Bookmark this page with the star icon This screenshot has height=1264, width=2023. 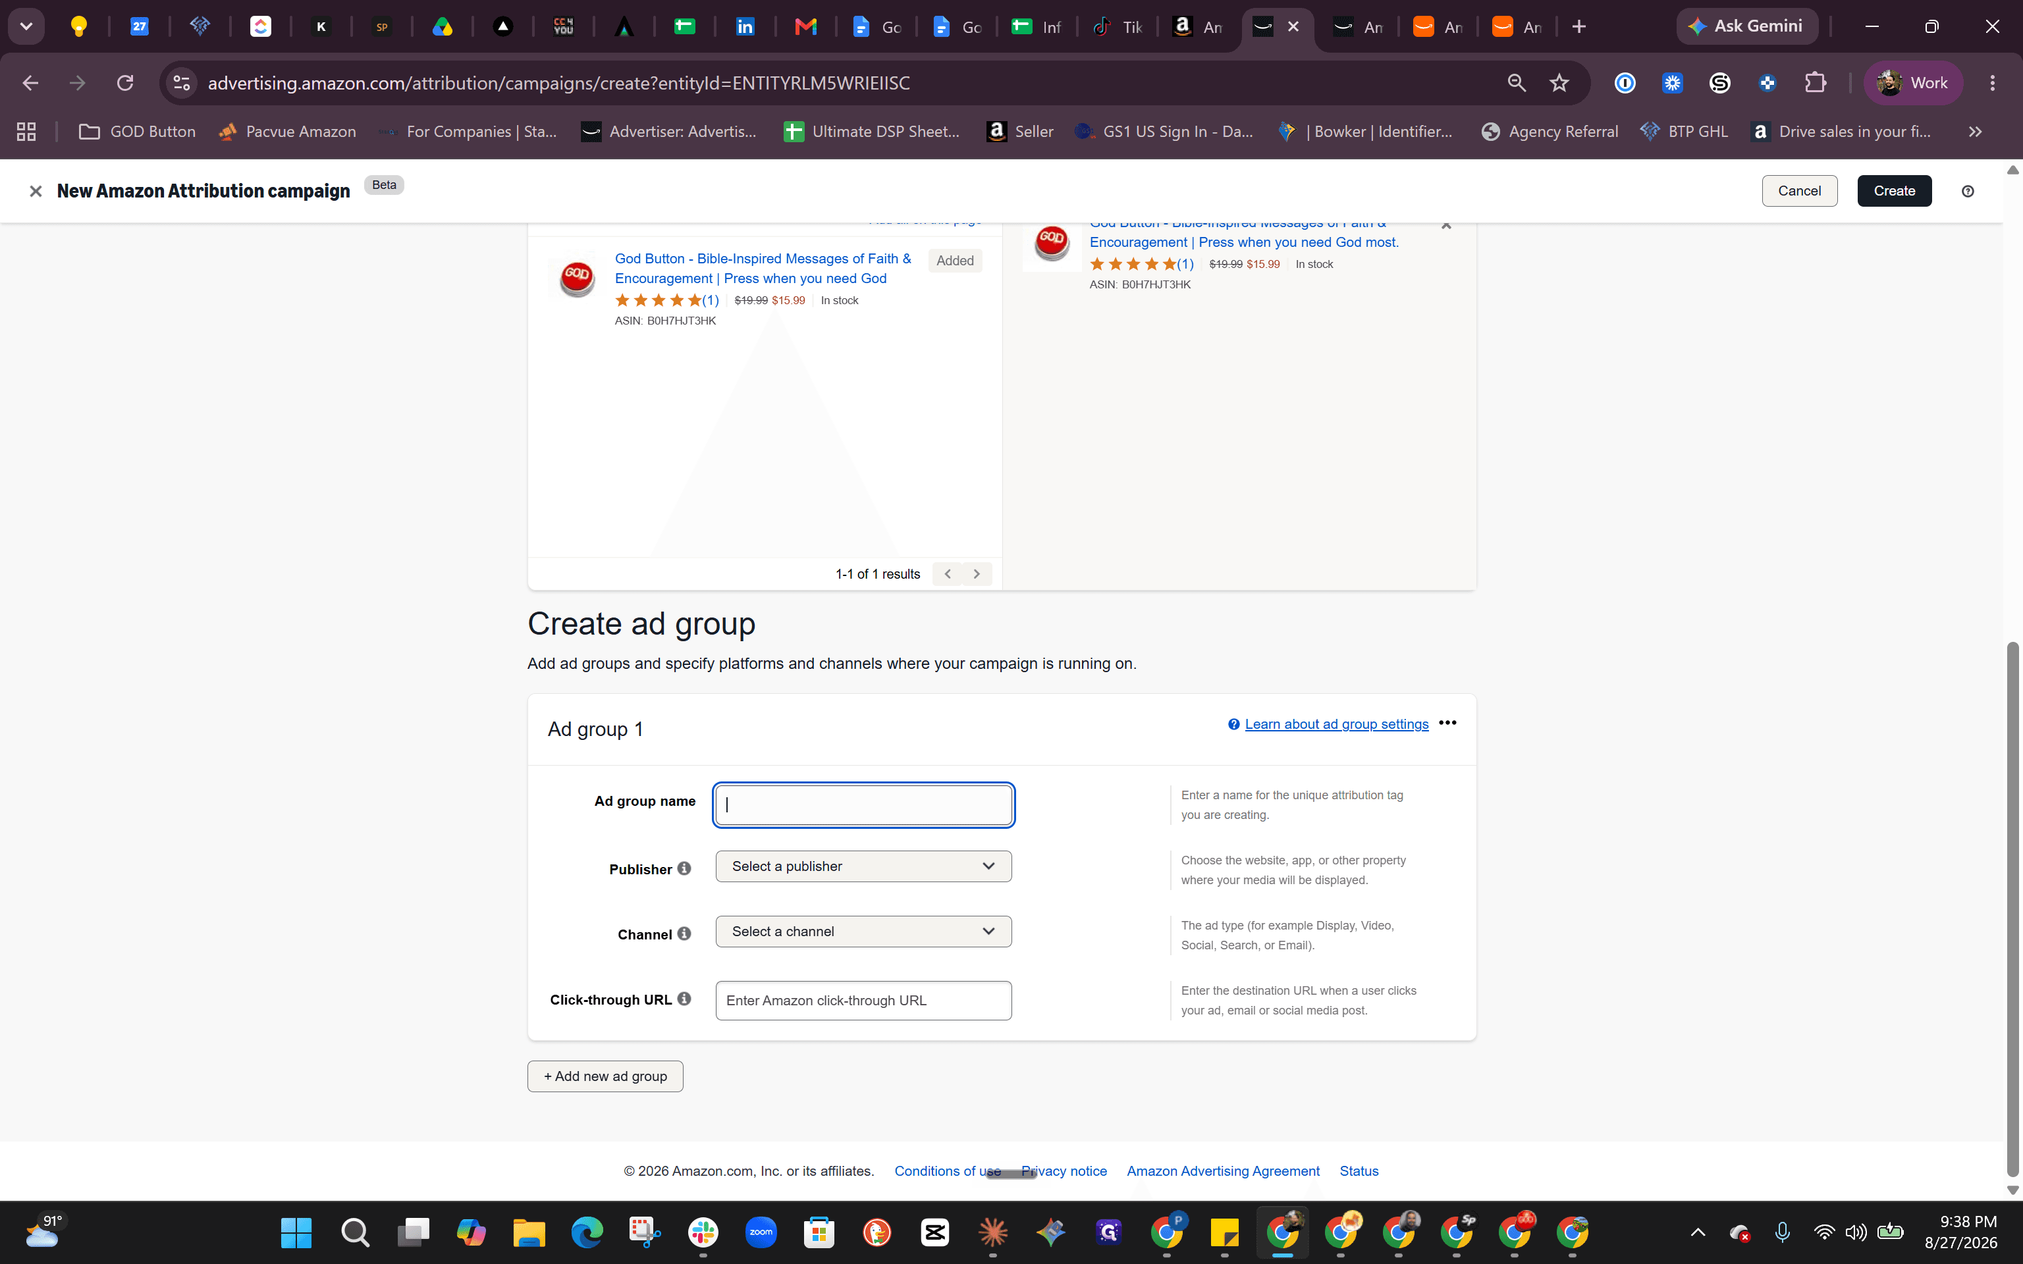click(1559, 83)
